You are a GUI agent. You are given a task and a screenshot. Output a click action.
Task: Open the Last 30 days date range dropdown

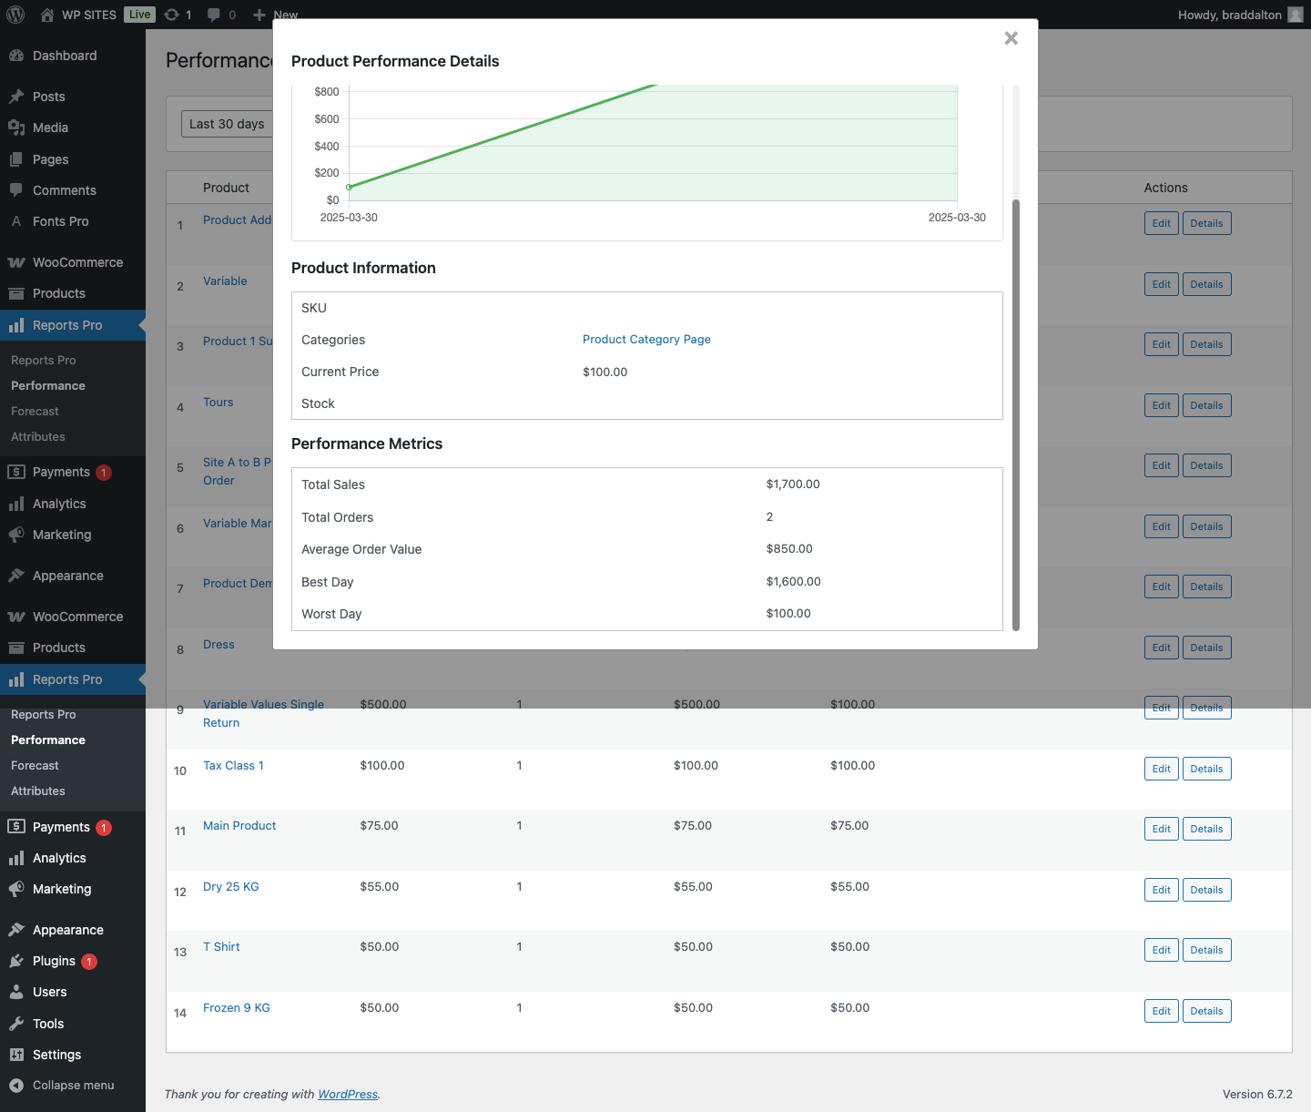point(227,124)
